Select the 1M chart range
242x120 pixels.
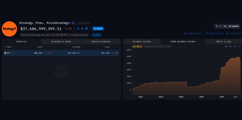click(230, 46)
